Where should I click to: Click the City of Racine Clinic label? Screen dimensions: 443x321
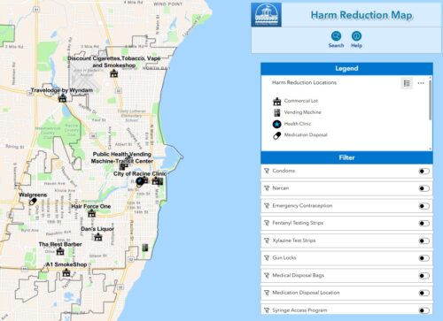140,174
